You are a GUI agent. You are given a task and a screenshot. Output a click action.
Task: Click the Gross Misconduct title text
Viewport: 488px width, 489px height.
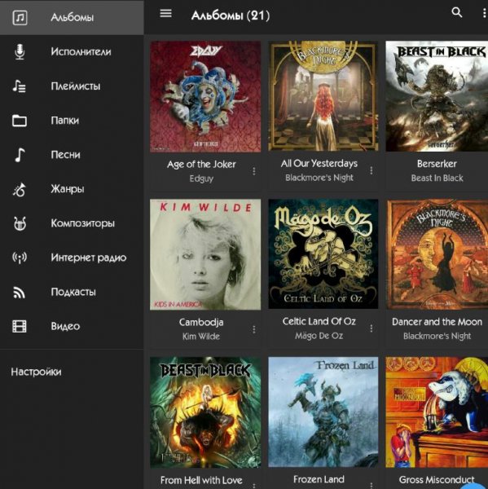tap(437, 480)
